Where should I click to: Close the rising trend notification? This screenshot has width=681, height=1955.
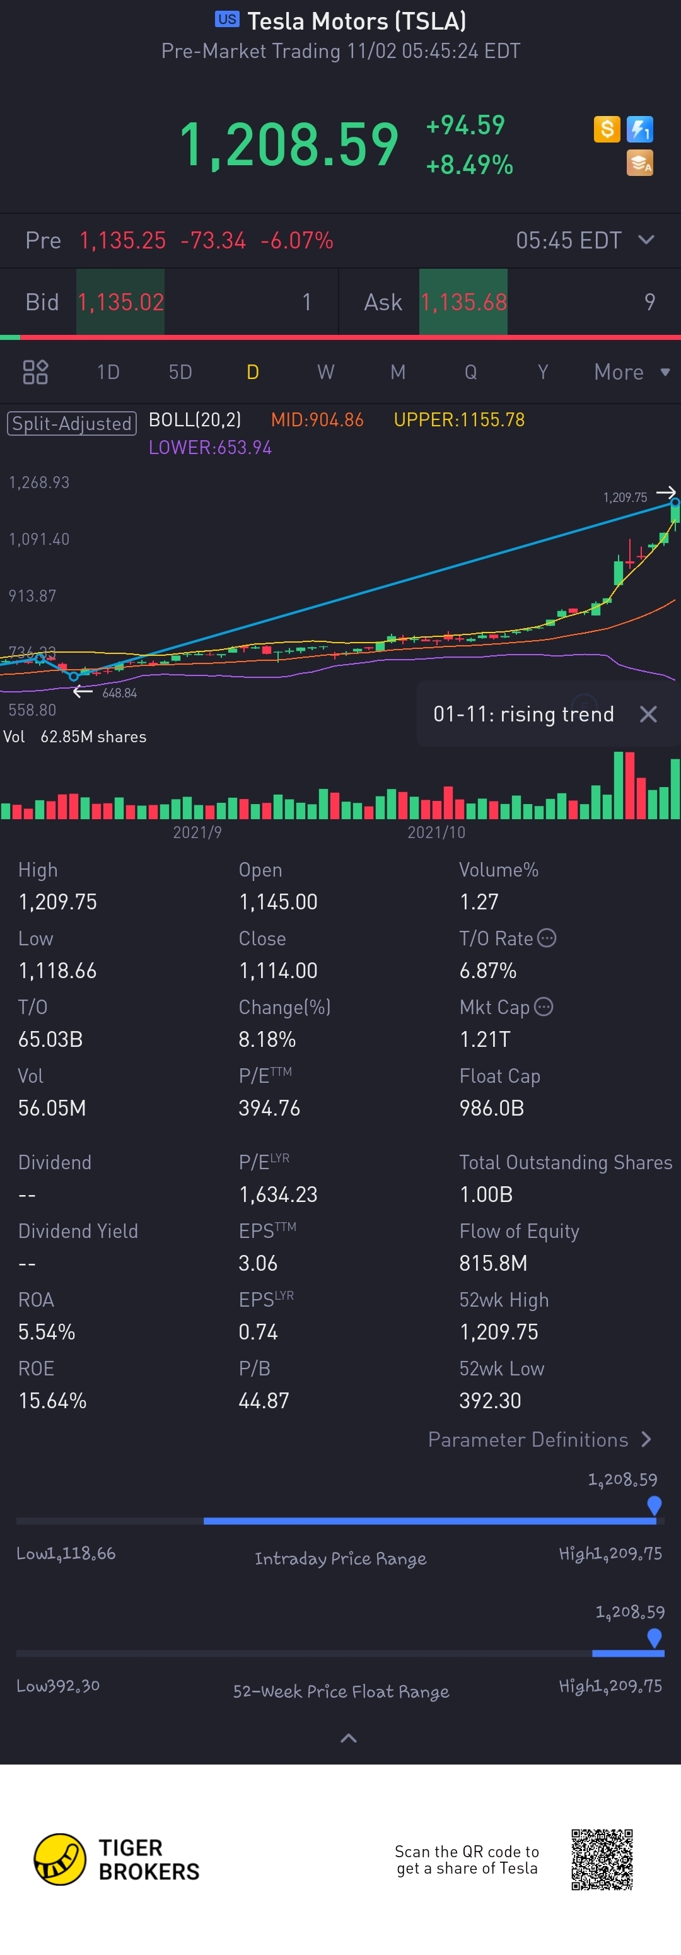[x=648, y=714]
